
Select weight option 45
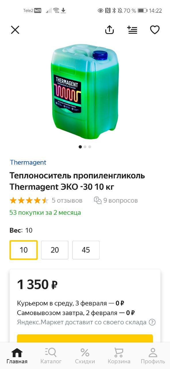pos(86,250)
